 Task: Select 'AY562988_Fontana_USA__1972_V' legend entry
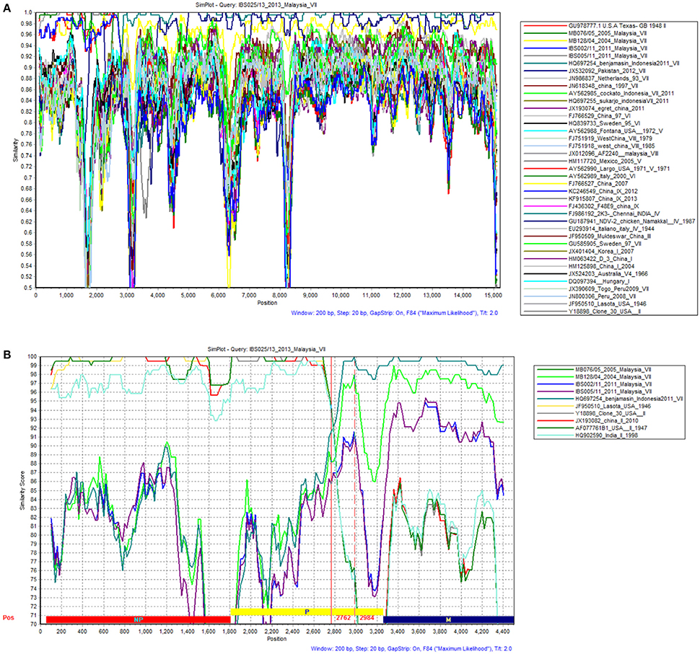coord(616,131)
